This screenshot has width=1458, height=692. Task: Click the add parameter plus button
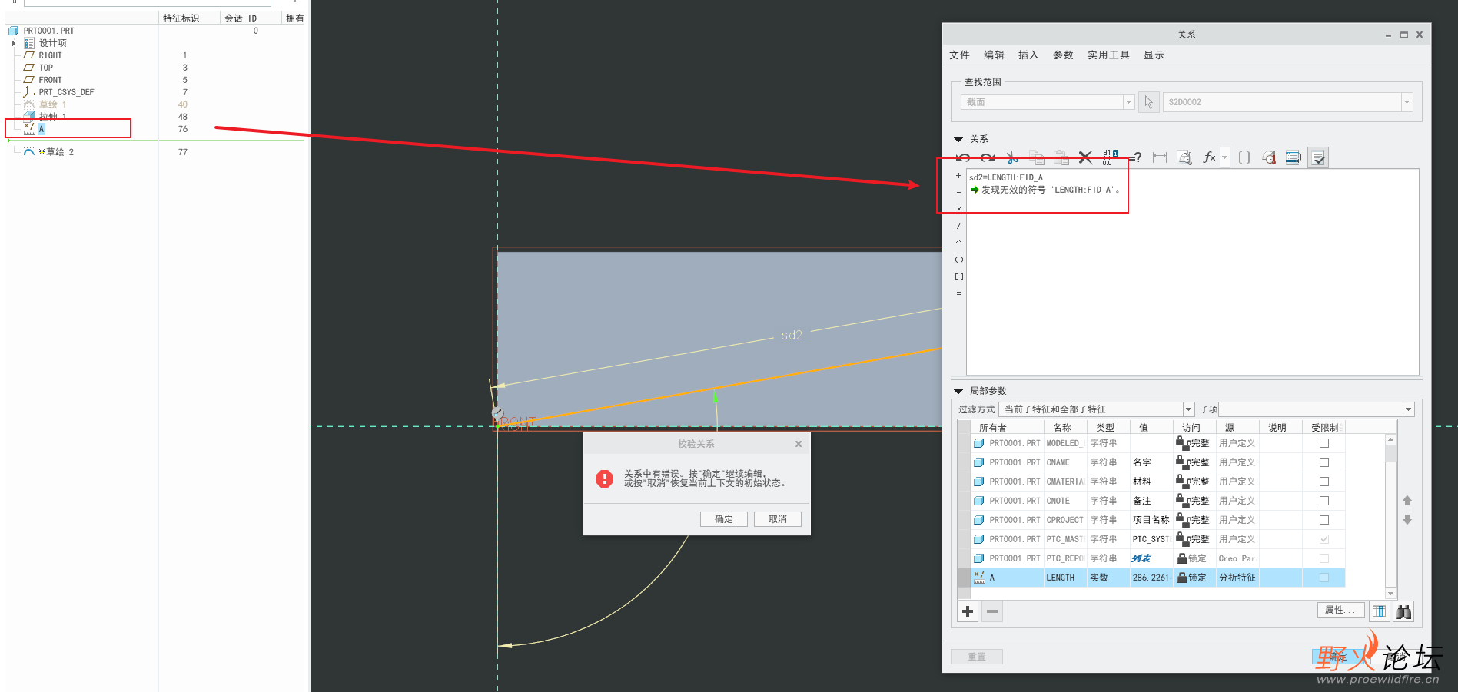[x=968, y=611]
